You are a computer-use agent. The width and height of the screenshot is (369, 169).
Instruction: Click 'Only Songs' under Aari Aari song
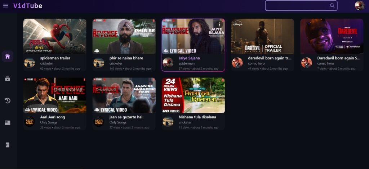tap(49, 122)
